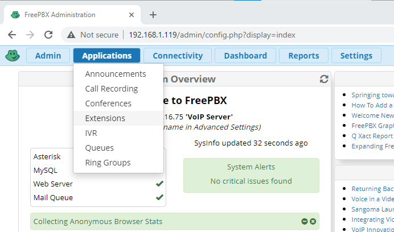Click the Web Server status label
This screenshot has height=232, width=394.
[53, 184]
